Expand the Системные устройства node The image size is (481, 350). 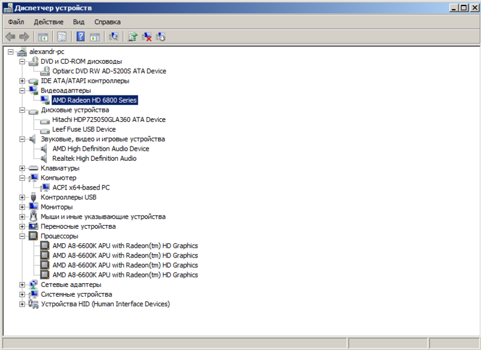point(22,294)
